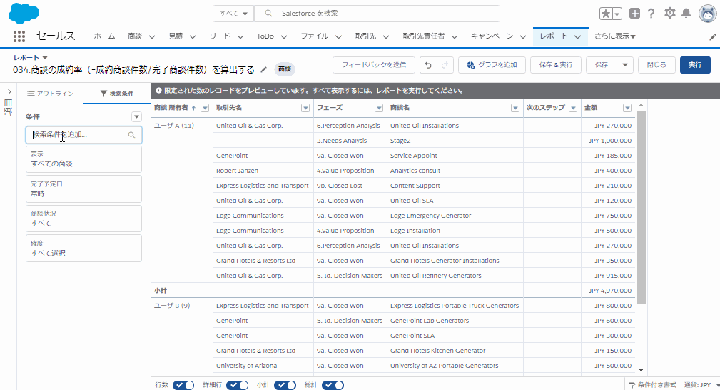Open レポート title dropdown arrow
This screenshot has width=720, height=390.
pyautogui.click(x=45, y=58)
